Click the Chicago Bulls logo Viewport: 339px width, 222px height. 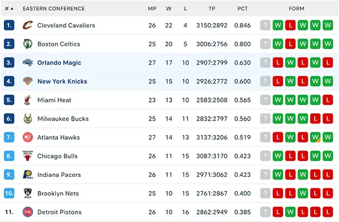[x=28, y=156]
